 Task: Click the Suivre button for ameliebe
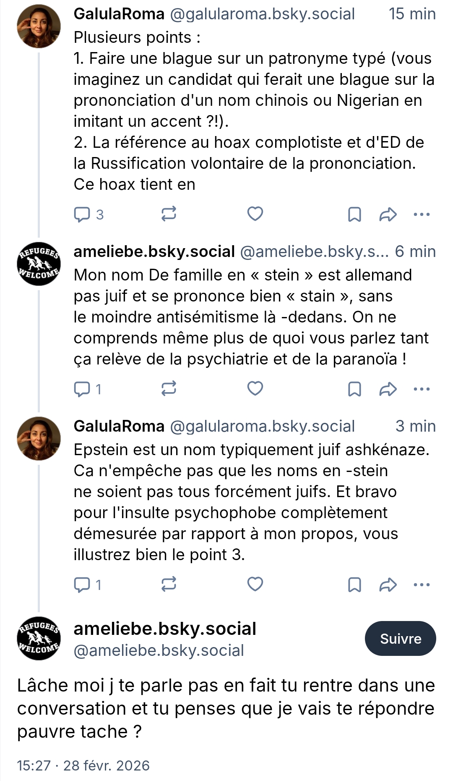coord(400,638)
